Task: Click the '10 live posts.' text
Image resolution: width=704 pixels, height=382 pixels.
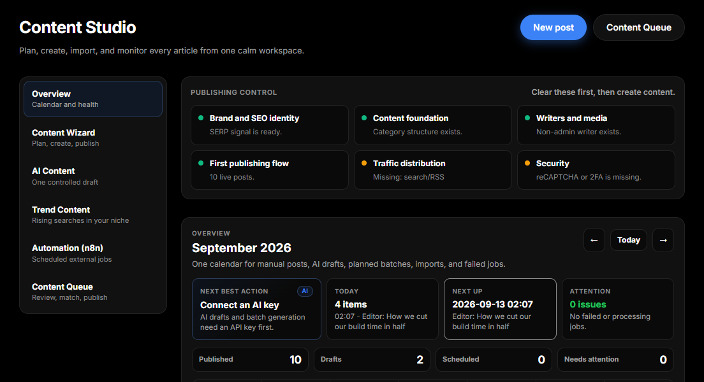Action: pos(232,176)
